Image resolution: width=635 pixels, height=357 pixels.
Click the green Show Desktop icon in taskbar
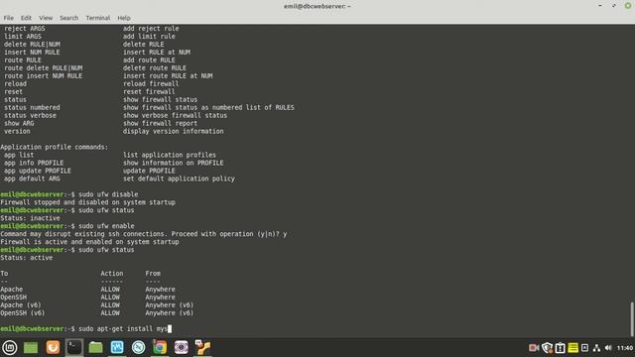tap(31, 347)
